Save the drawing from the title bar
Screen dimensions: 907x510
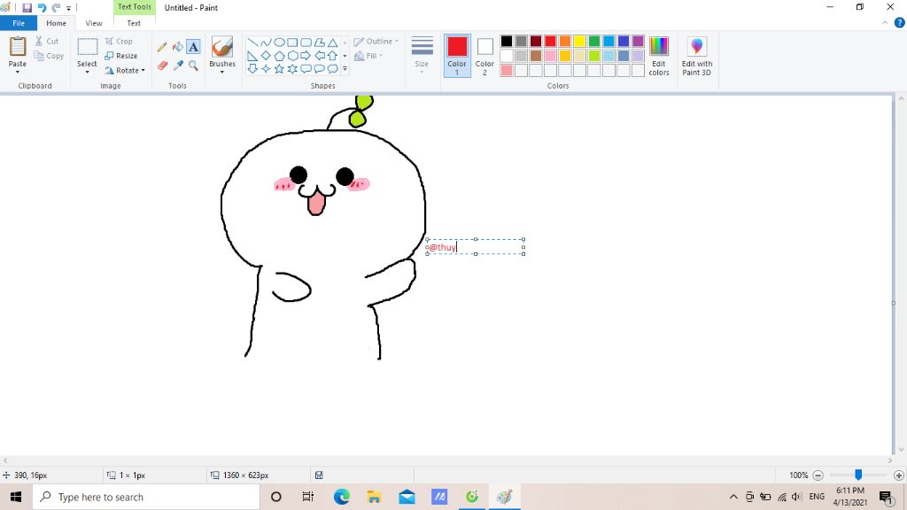pyautogui.click(x=27, y=8)
